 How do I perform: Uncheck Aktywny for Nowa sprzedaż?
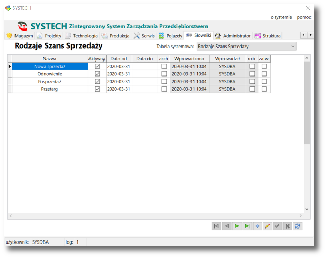click(97, 66)
